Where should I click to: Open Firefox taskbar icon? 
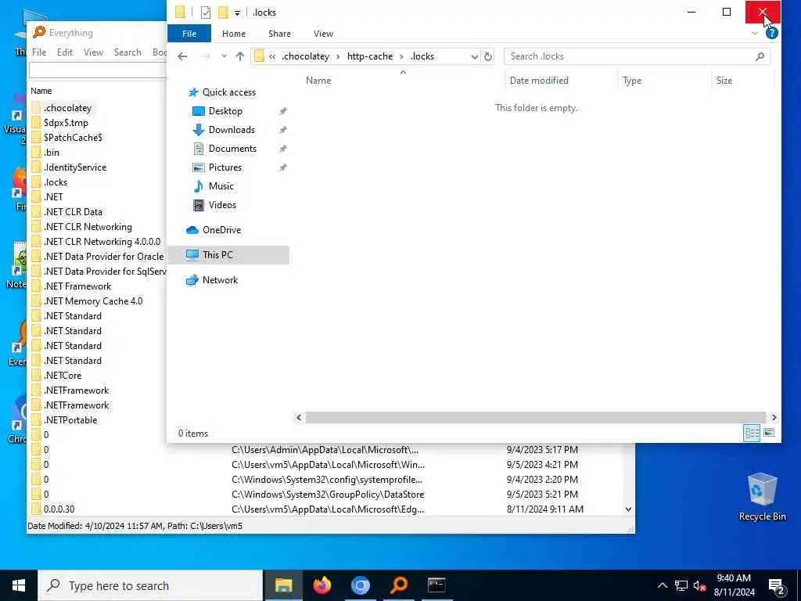point(321,585)
